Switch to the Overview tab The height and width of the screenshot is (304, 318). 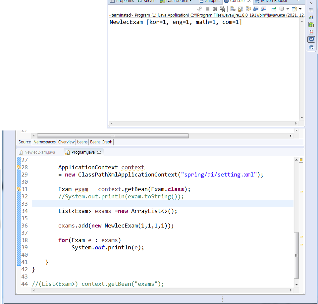tap(66, 142)
